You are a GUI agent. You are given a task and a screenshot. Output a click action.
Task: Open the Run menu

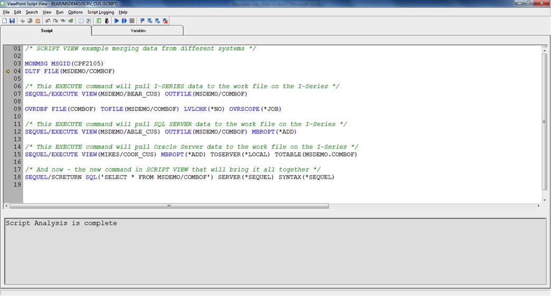click(x=60, y=12)
